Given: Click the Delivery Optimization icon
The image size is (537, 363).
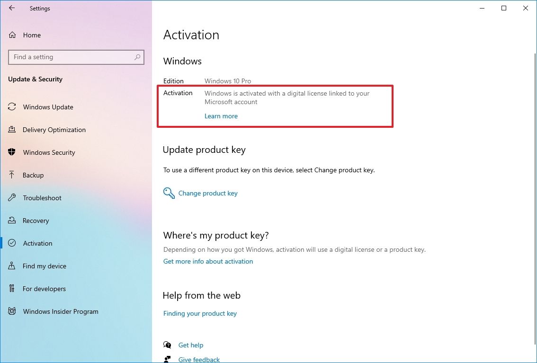Looking at the screenshot, I should click(x=12, y=130).
